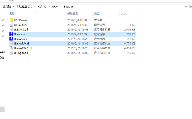Select the JLinkARM2.dll file icon

11,48
